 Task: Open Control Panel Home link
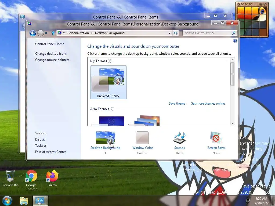[50, 44]
